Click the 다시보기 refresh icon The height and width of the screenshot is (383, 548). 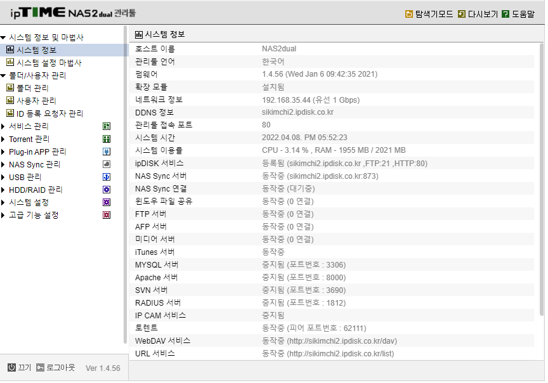click(461, 14)
